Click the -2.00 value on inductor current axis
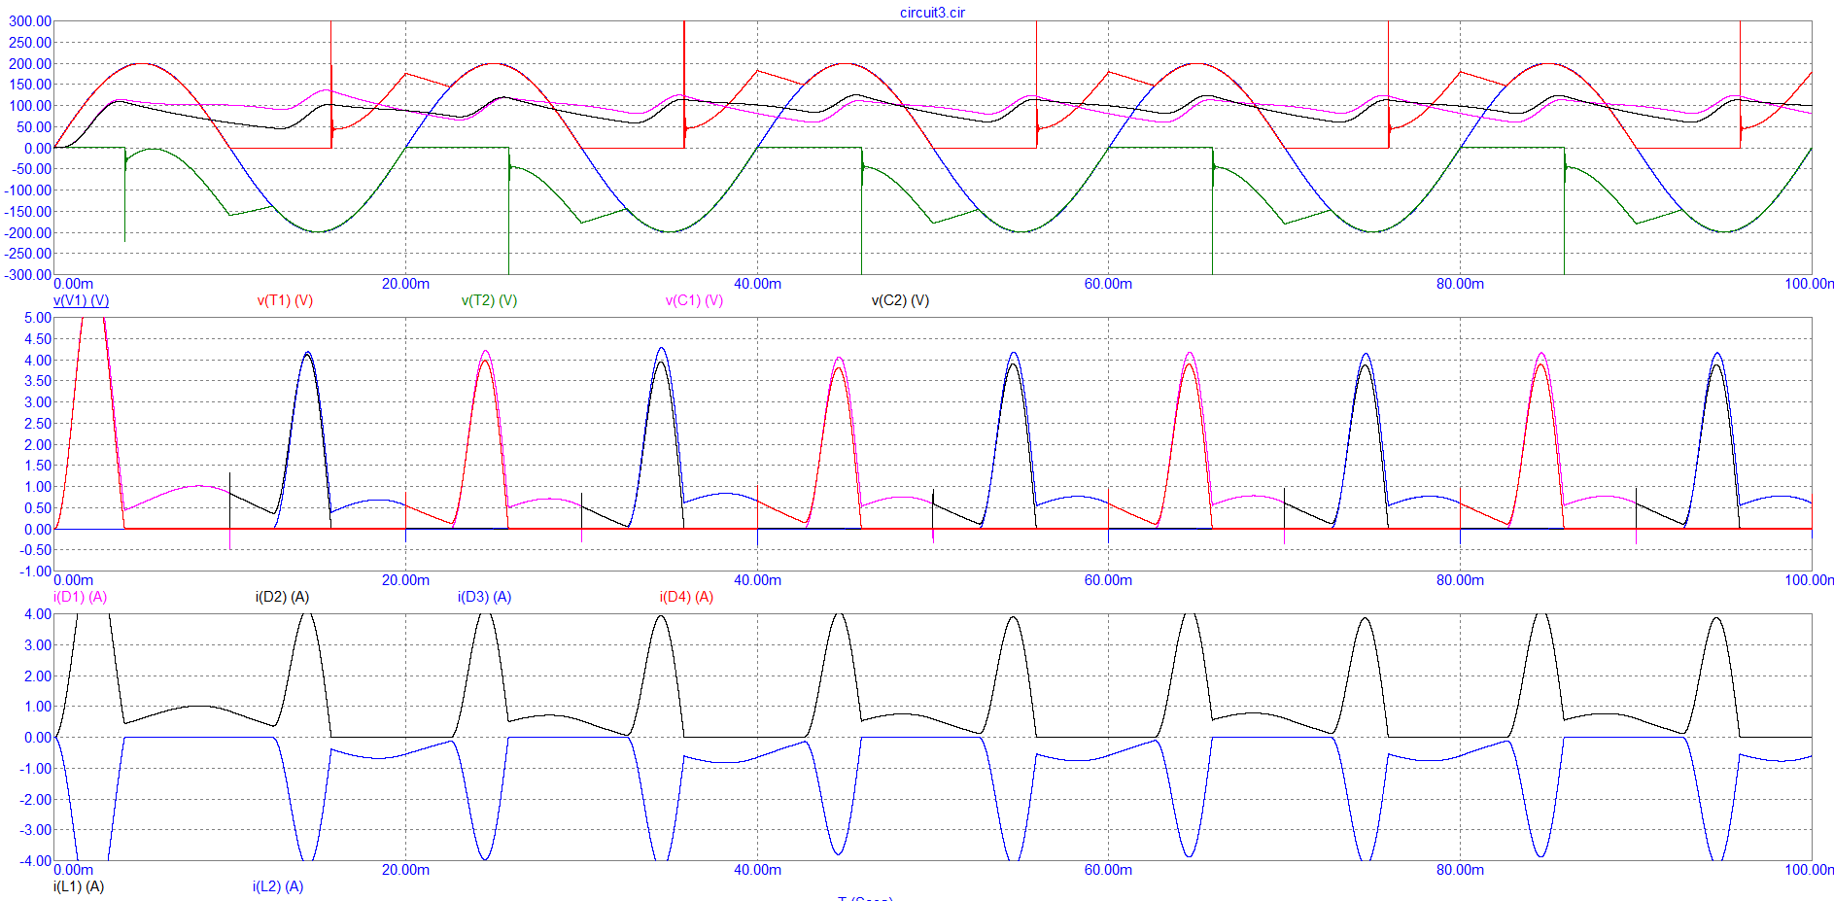 click(36, 800)
